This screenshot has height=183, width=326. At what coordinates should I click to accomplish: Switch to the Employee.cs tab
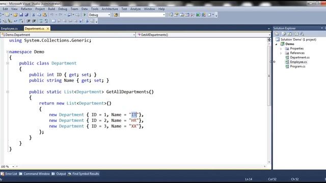click(9, 28)
